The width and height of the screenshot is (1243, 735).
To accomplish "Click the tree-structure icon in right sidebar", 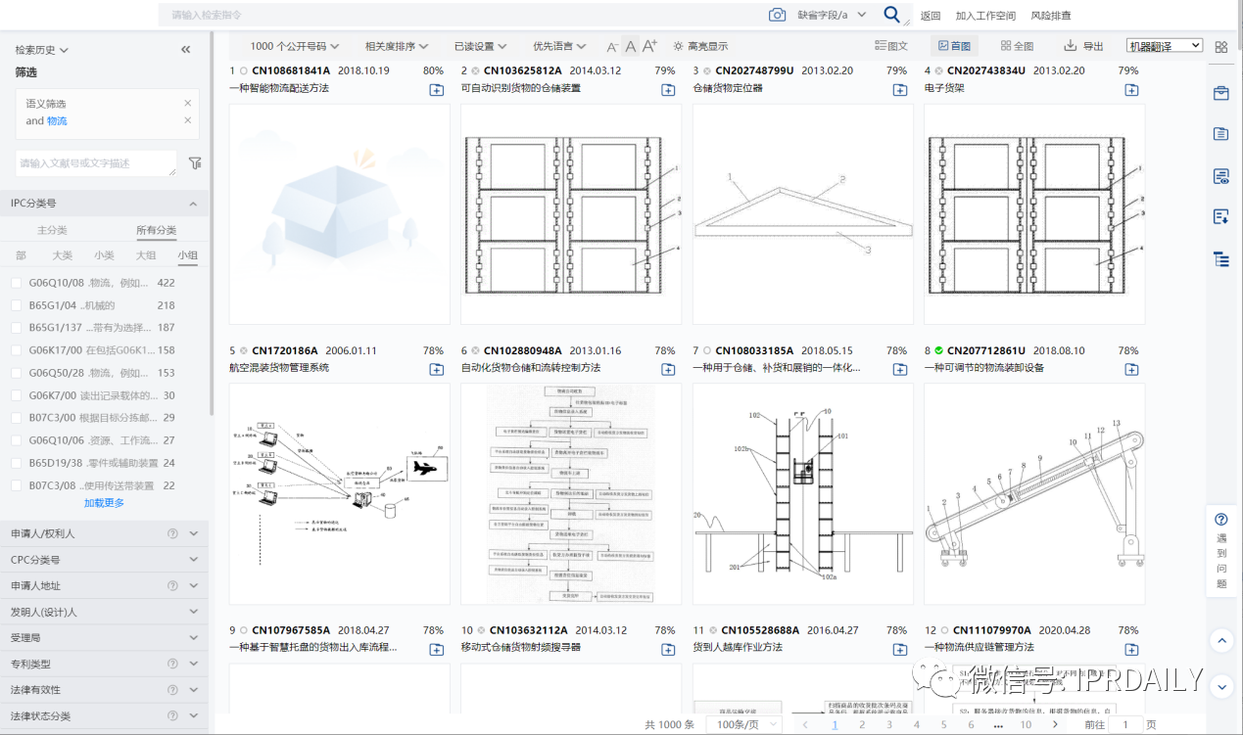I will [x=1220, y=258].
